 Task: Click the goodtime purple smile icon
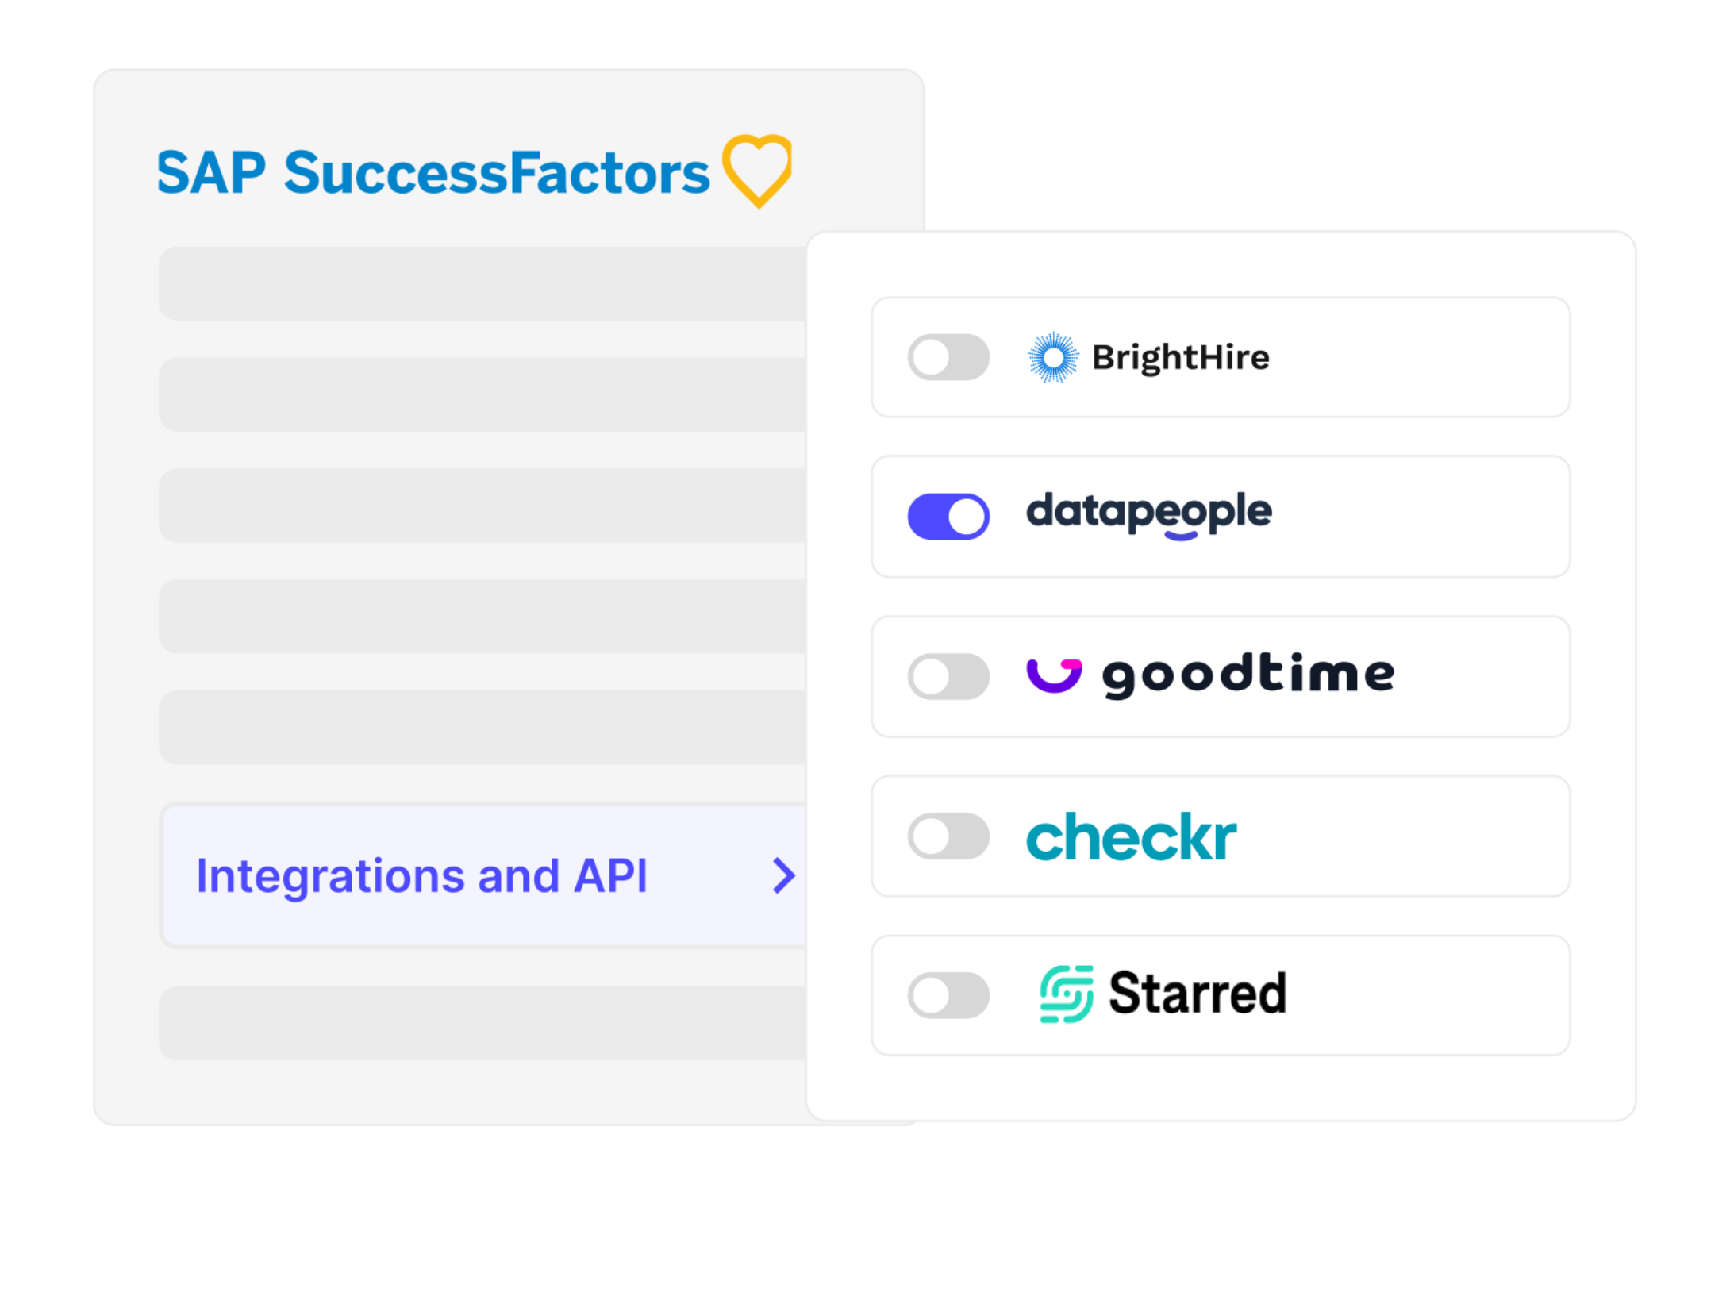1053,675
